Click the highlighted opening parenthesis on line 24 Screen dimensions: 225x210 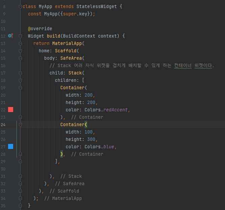pos(86,125)
